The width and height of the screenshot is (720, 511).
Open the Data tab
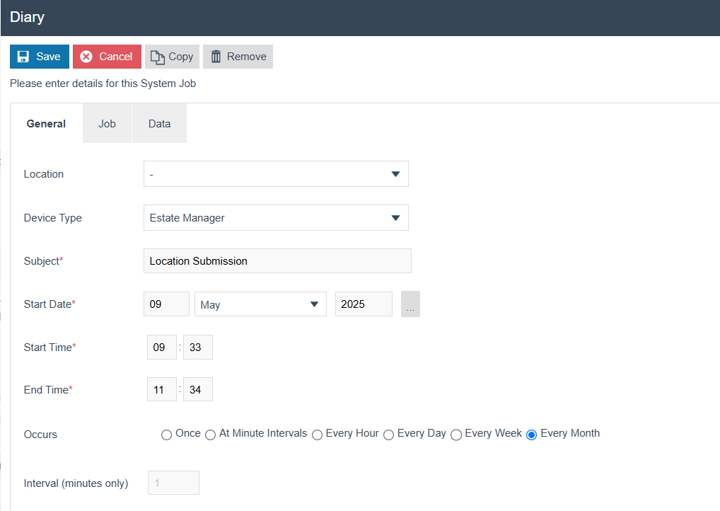(159, 124)
